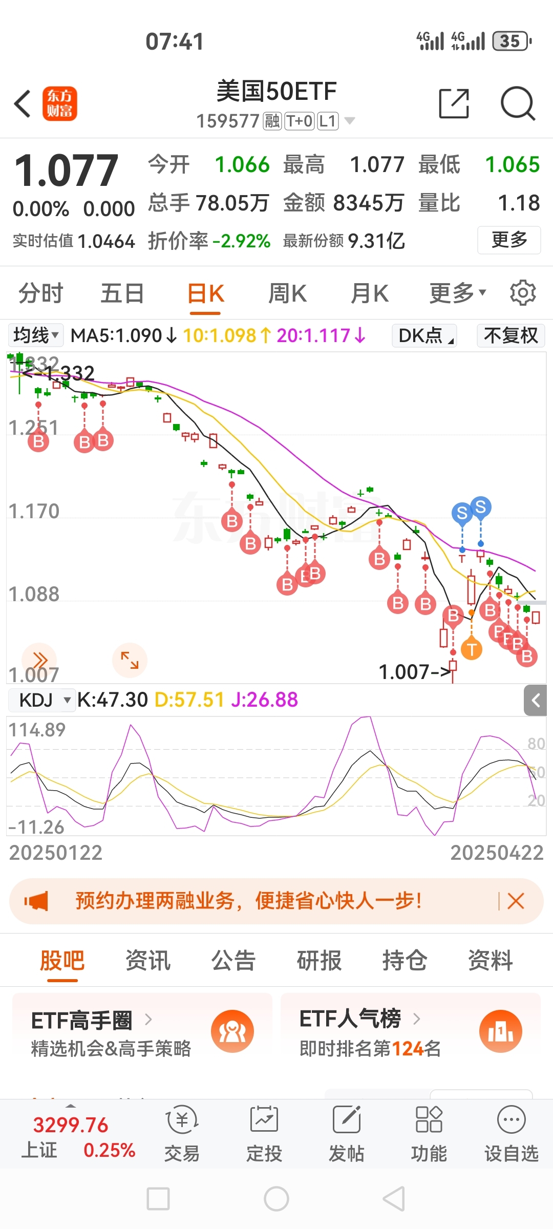Tap the double-arrow chart scroll icon

(x=39, y=660)
